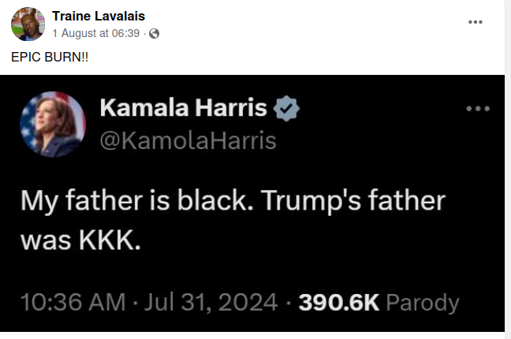Viewport: 511px width, 339px height.
Task: Click the public audience globe icon
Action: click(155, 33)
